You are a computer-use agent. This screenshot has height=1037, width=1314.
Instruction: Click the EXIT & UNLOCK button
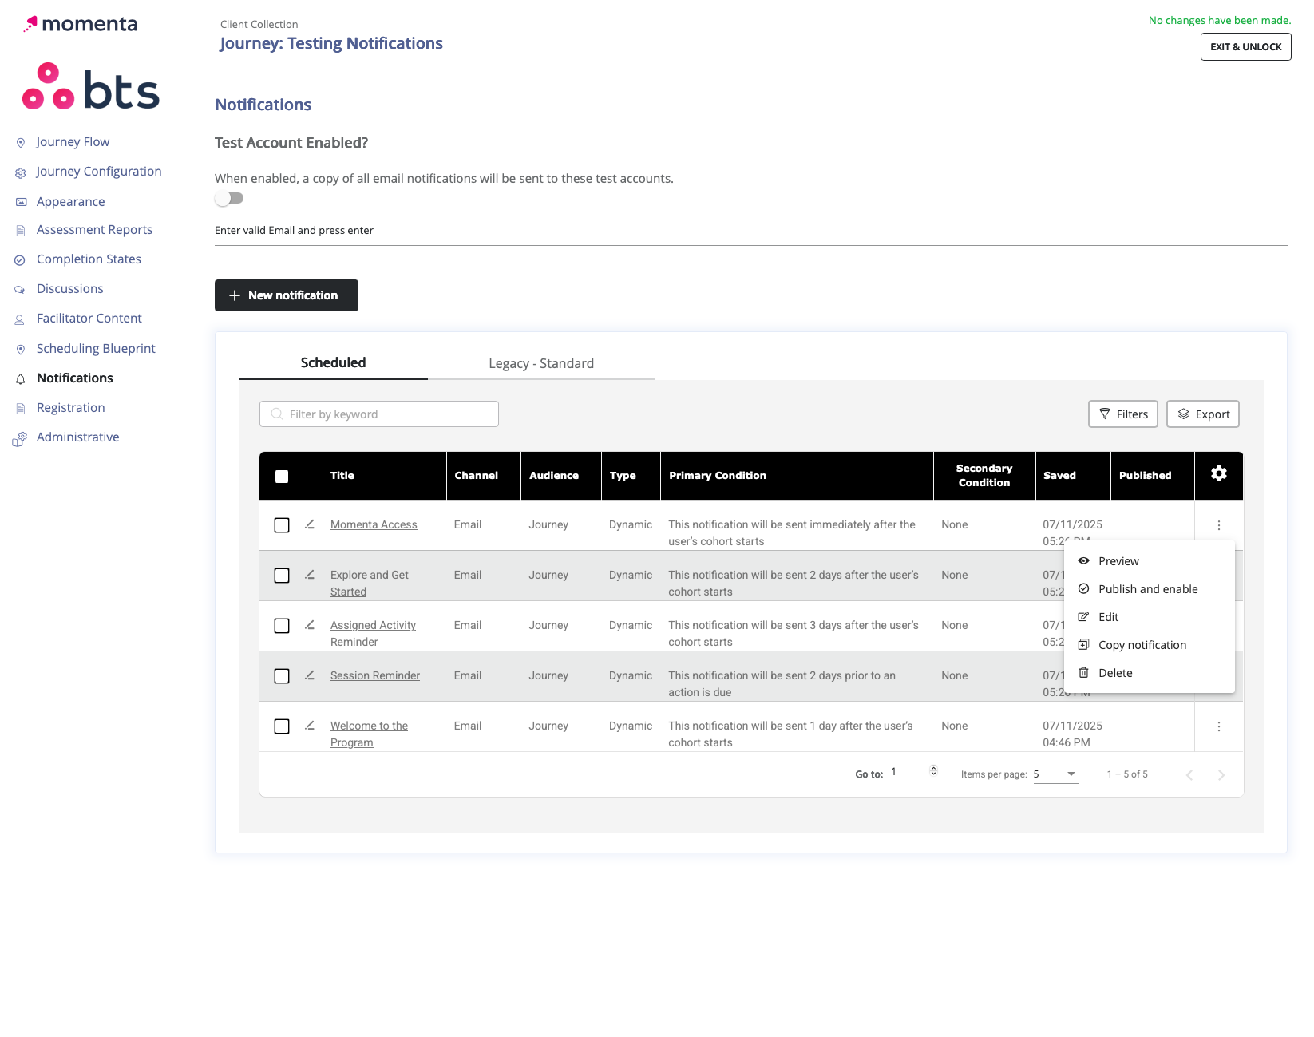(1245, 47)
